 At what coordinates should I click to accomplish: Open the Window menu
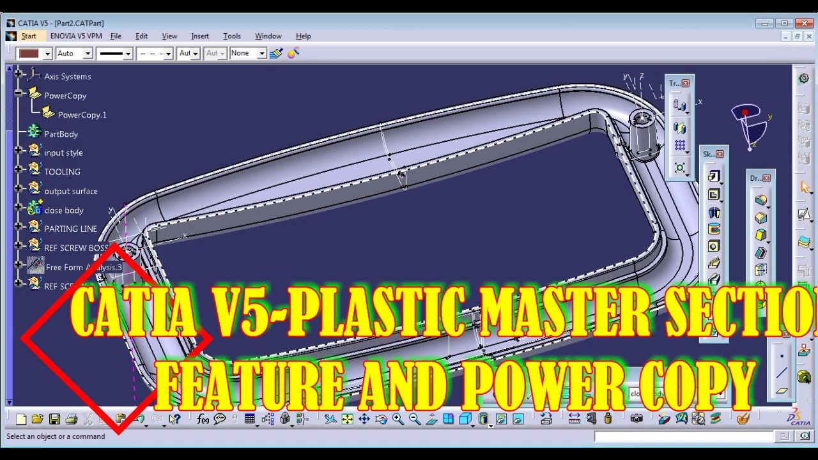268,36
